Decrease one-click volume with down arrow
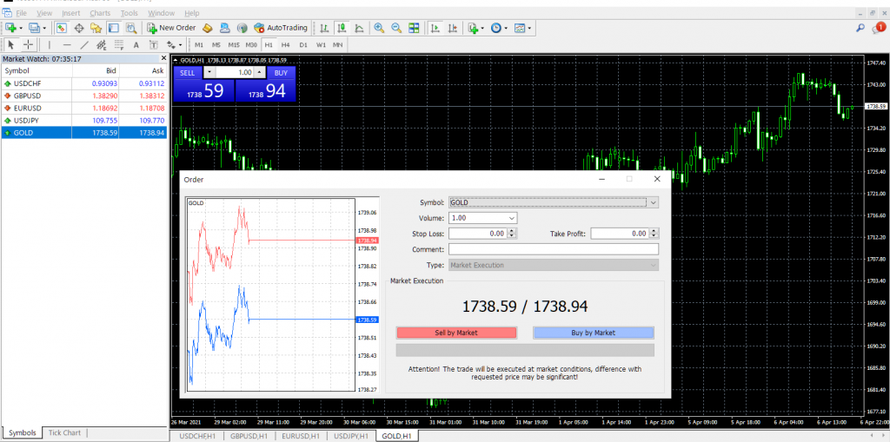This screenshot has height=442, width=890. pos(209,73)
